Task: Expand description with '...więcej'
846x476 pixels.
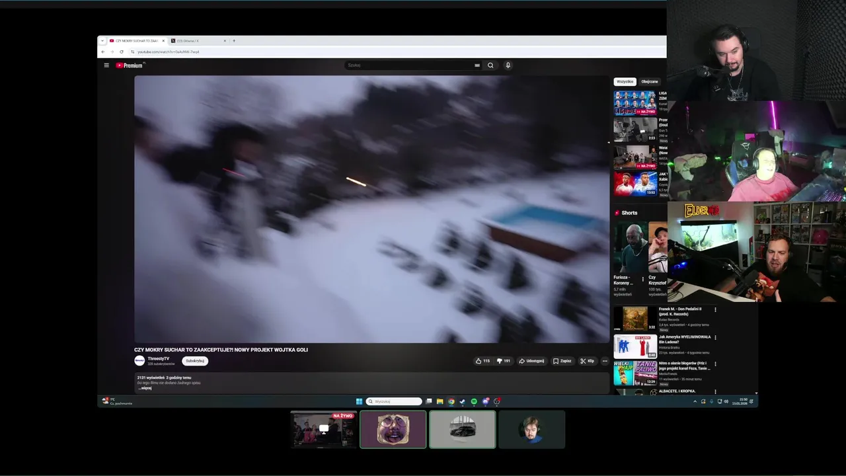Action: click(145, 388)
